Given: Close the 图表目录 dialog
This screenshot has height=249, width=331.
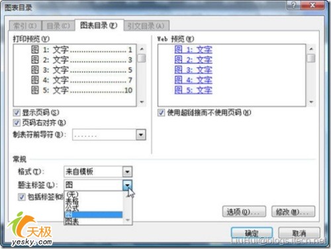Looking at the screenshot, I should pyautogui.click(x=312, y=5).
